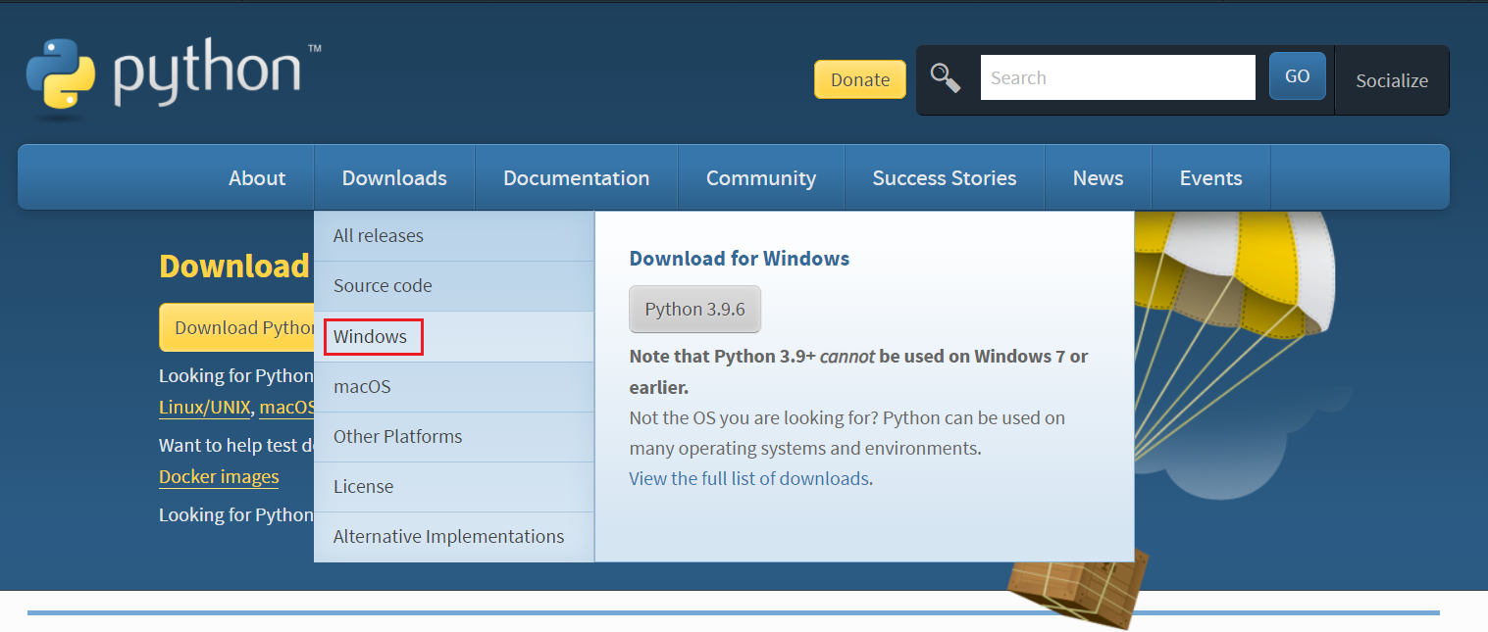This screenshot has width=1488, height=632.
Task: Open the News nav item
Action: [x=1098, y=177]
